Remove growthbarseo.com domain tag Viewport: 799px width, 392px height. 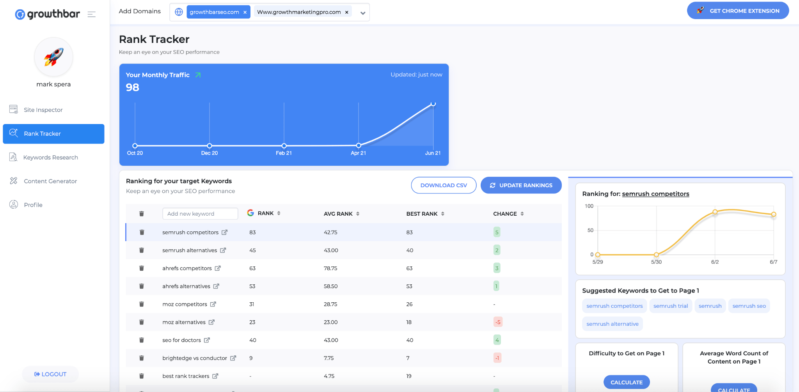point(245,12)
